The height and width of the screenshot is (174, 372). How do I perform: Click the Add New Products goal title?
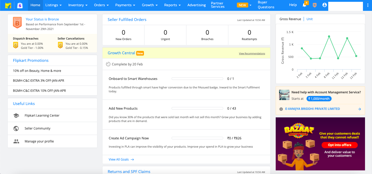(123, 108)
